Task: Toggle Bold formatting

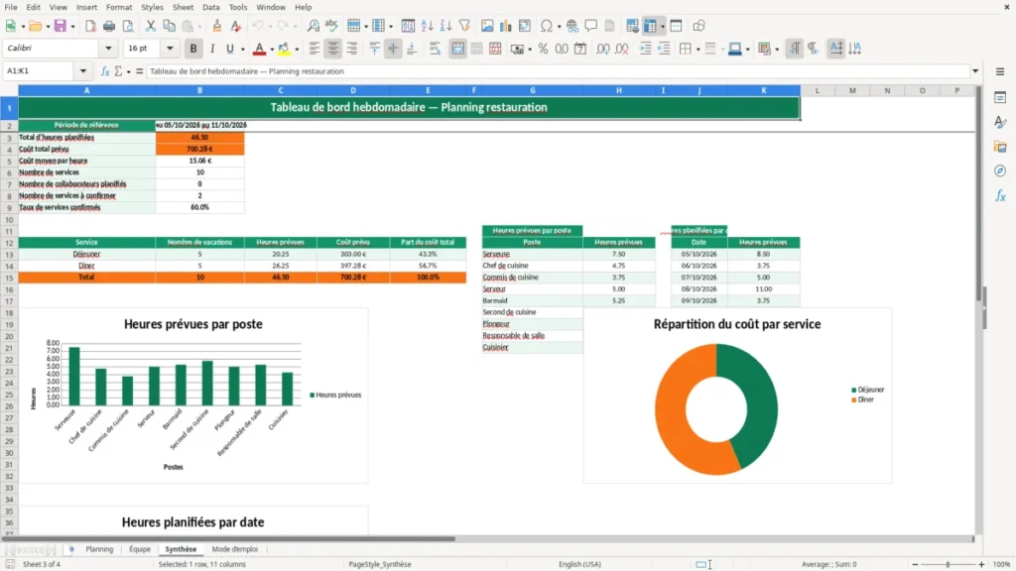Action: click(193, 49)
